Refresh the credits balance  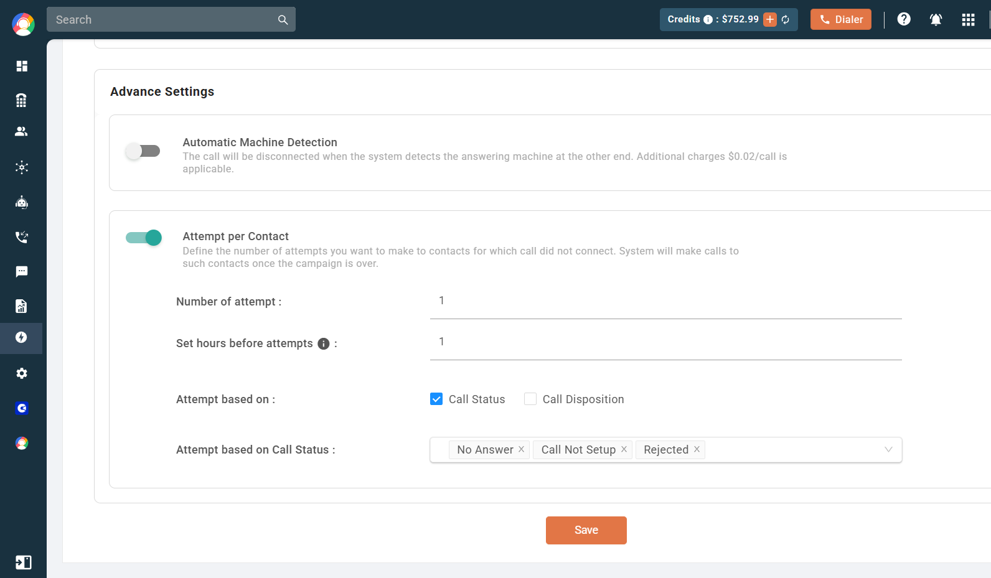[x=786, y=20]
